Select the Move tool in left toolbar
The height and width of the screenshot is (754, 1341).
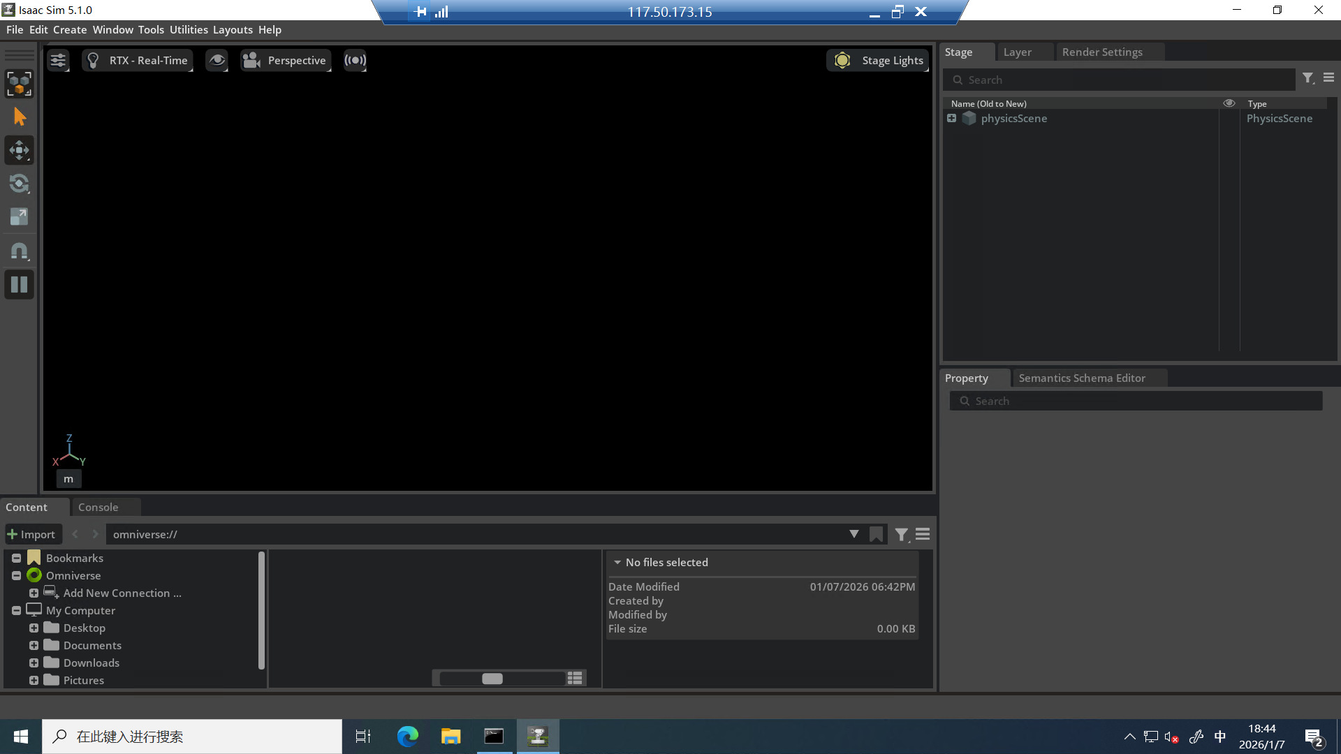coord(19,150)
